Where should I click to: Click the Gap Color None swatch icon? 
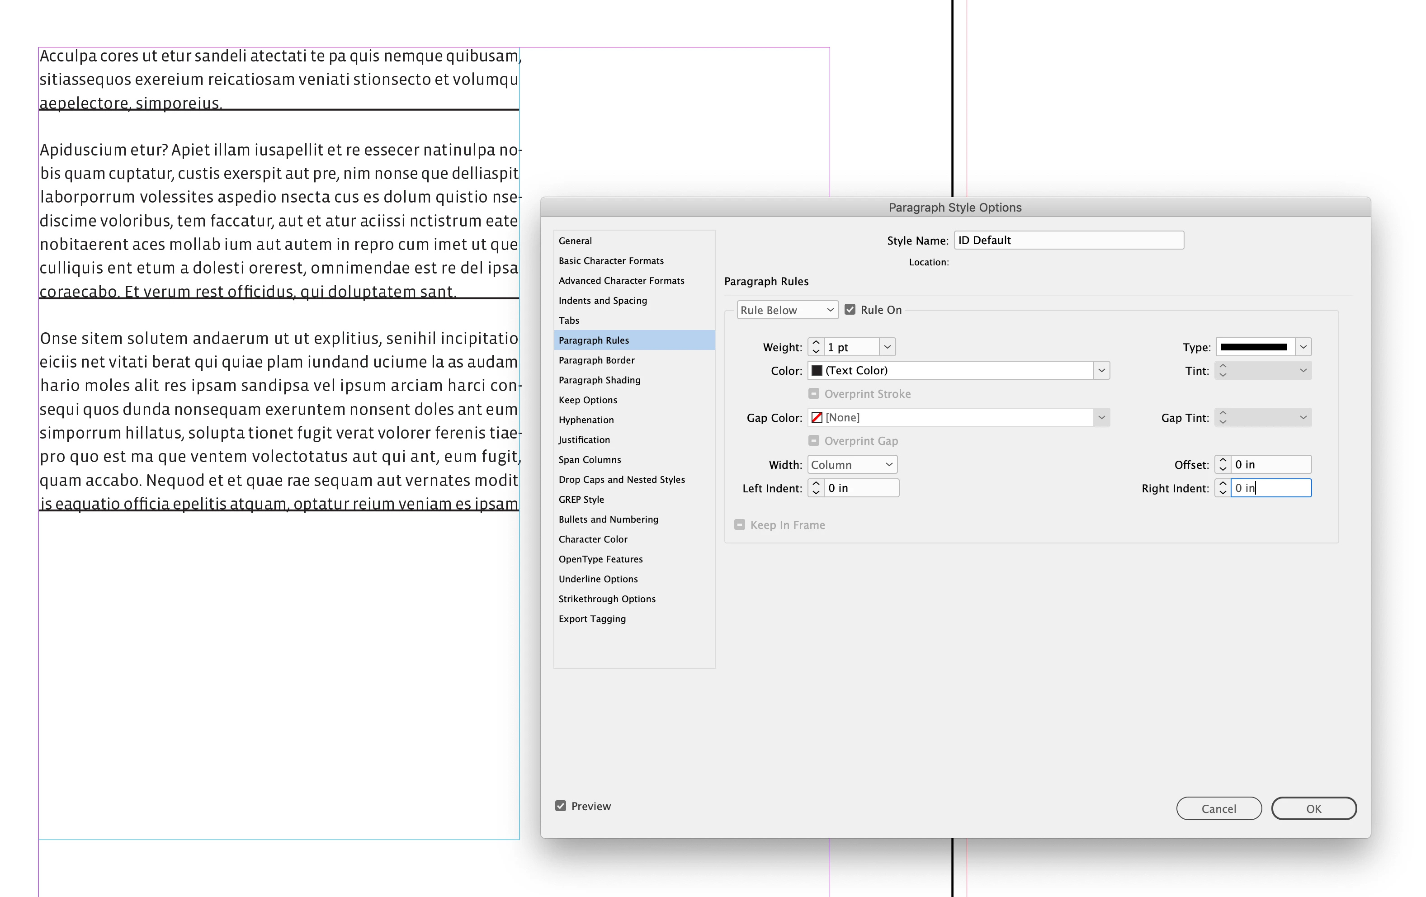[x=817, y=417]
